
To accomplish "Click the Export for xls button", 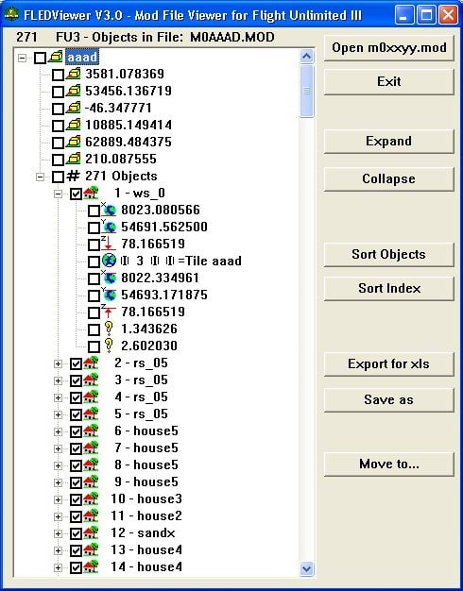I will tap(389, 364).
